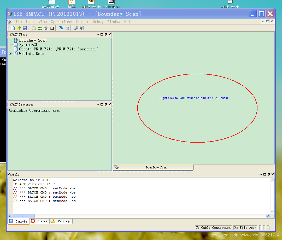Maximize the ISE iMPACT window
Image resolution: width=282 pixels, height=240 pixels.
tap(261, 14)
